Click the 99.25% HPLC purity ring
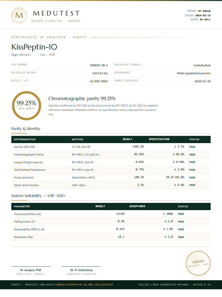Screen dimensions: 222x297 point(27,106)
